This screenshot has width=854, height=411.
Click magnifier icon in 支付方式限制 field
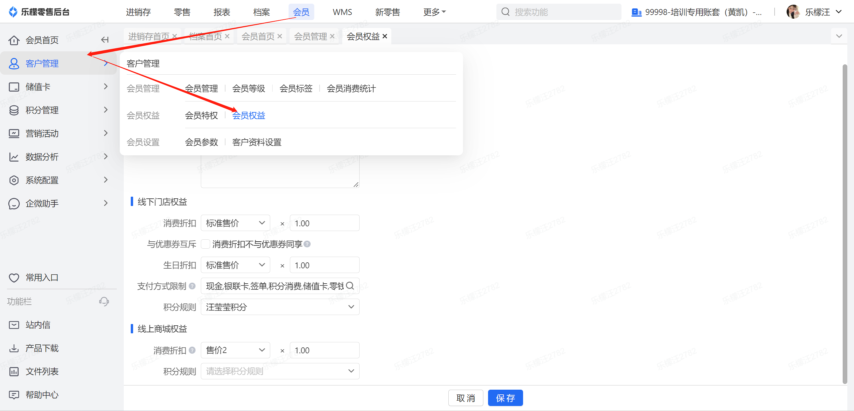click(x=350, y=286)
